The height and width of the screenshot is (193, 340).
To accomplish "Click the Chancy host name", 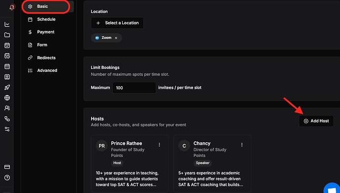I will point(202,143).
